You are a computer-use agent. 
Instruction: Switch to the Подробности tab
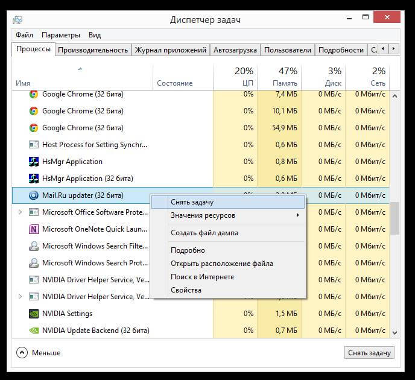(x=341, y=50)
